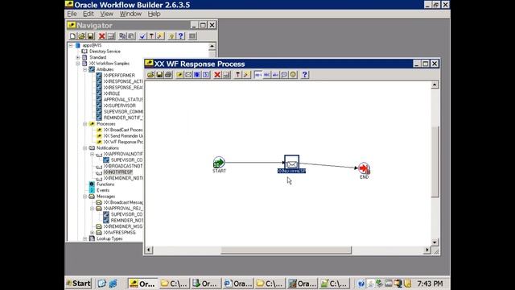515x290 pixels.
Task: Select Directory Service in Navigator tree
Action: coord(105,52)
